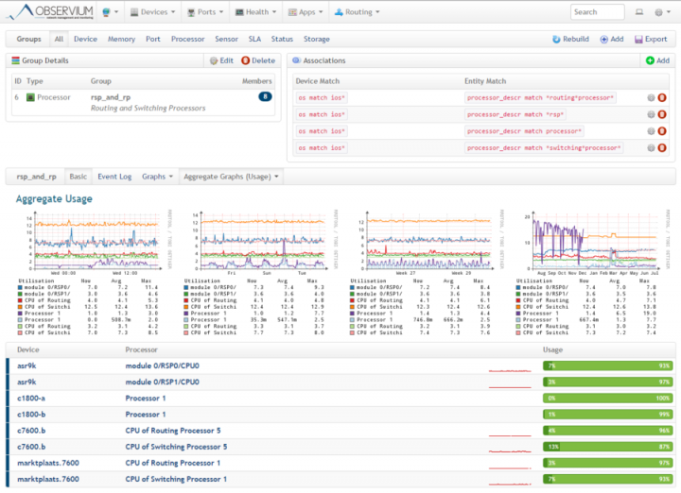Screen dimensions: 681x493
Task: Expand Aggregate Graphs (Usage) dropdown
Action: (231, 177)
